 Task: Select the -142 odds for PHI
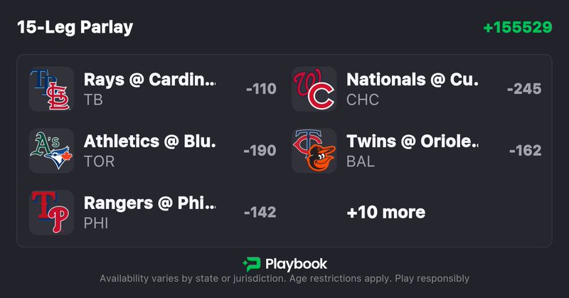(x=260, y=213)
